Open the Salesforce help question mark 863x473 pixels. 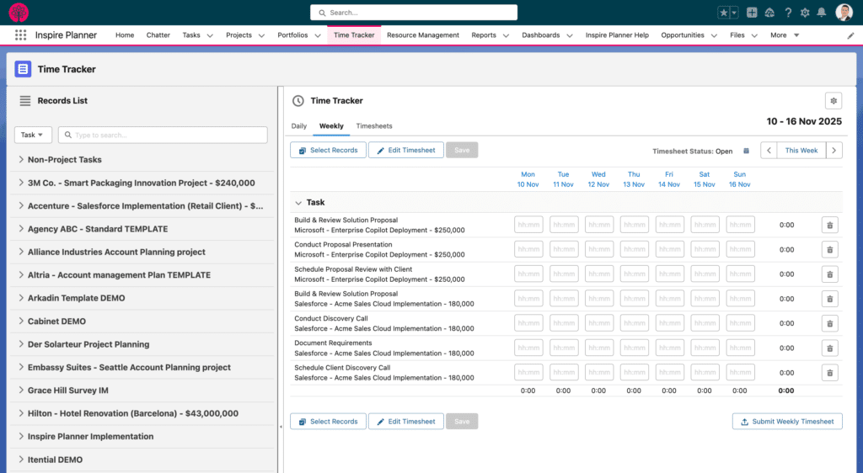788,13
